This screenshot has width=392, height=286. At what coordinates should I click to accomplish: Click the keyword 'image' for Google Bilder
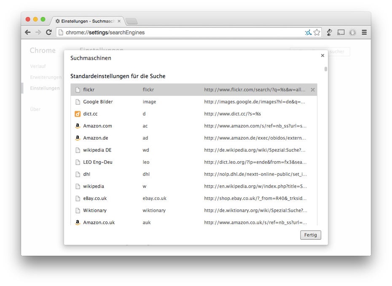(149, 102)
